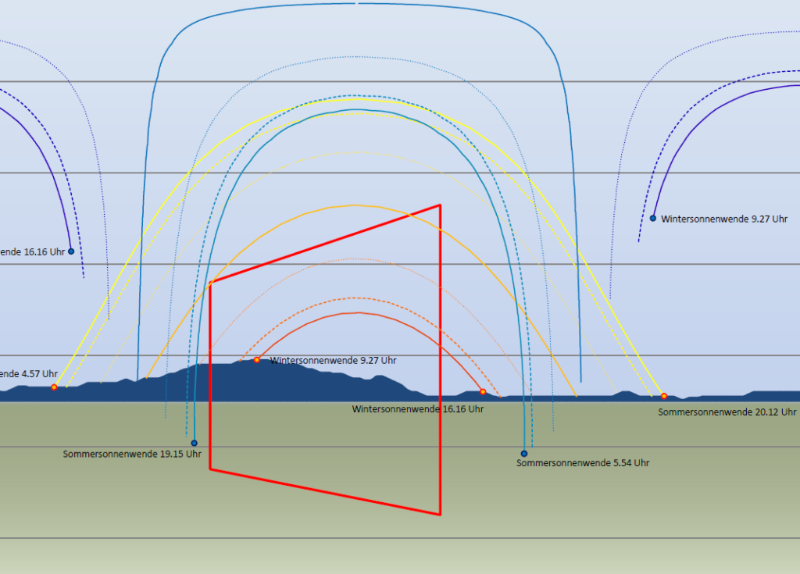Select the text Sommersonnenwende 19.15 Uhr
800x574 pixels.
[131, 454]
